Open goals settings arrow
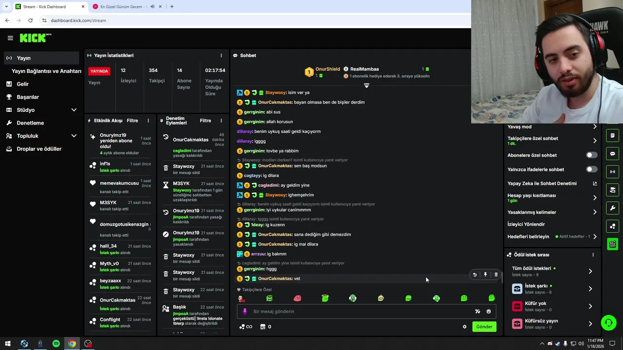The image size is (623, 350). coord(595,237)
